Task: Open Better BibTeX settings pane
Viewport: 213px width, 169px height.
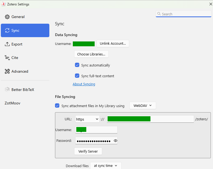Action: [x=25, y=90]
